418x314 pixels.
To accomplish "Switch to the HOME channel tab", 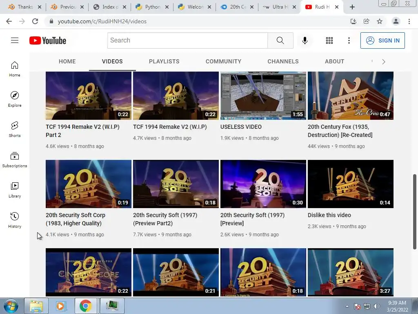I will tap(67, 61).
